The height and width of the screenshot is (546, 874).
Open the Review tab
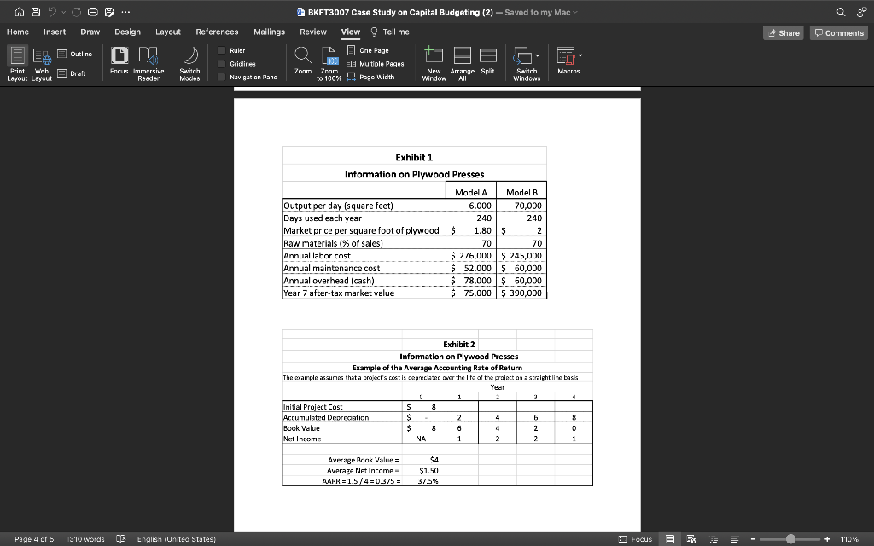point(313,32)
